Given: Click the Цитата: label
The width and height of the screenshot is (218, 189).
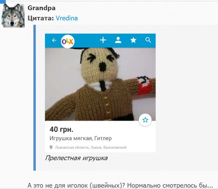Looking at the screenshot, I should [x=41, y=18].
